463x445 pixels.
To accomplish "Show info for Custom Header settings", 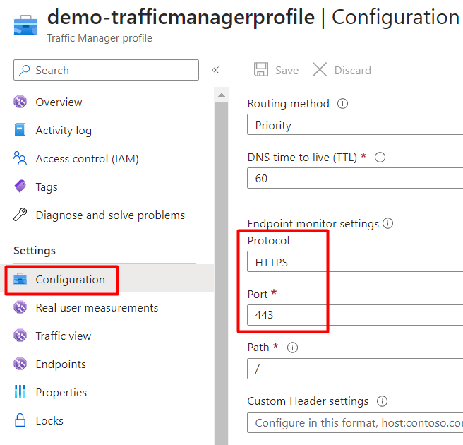I will [x=382, y=401].
